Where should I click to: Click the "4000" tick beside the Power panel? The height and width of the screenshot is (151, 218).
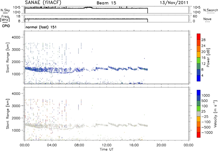pos(16,37)
